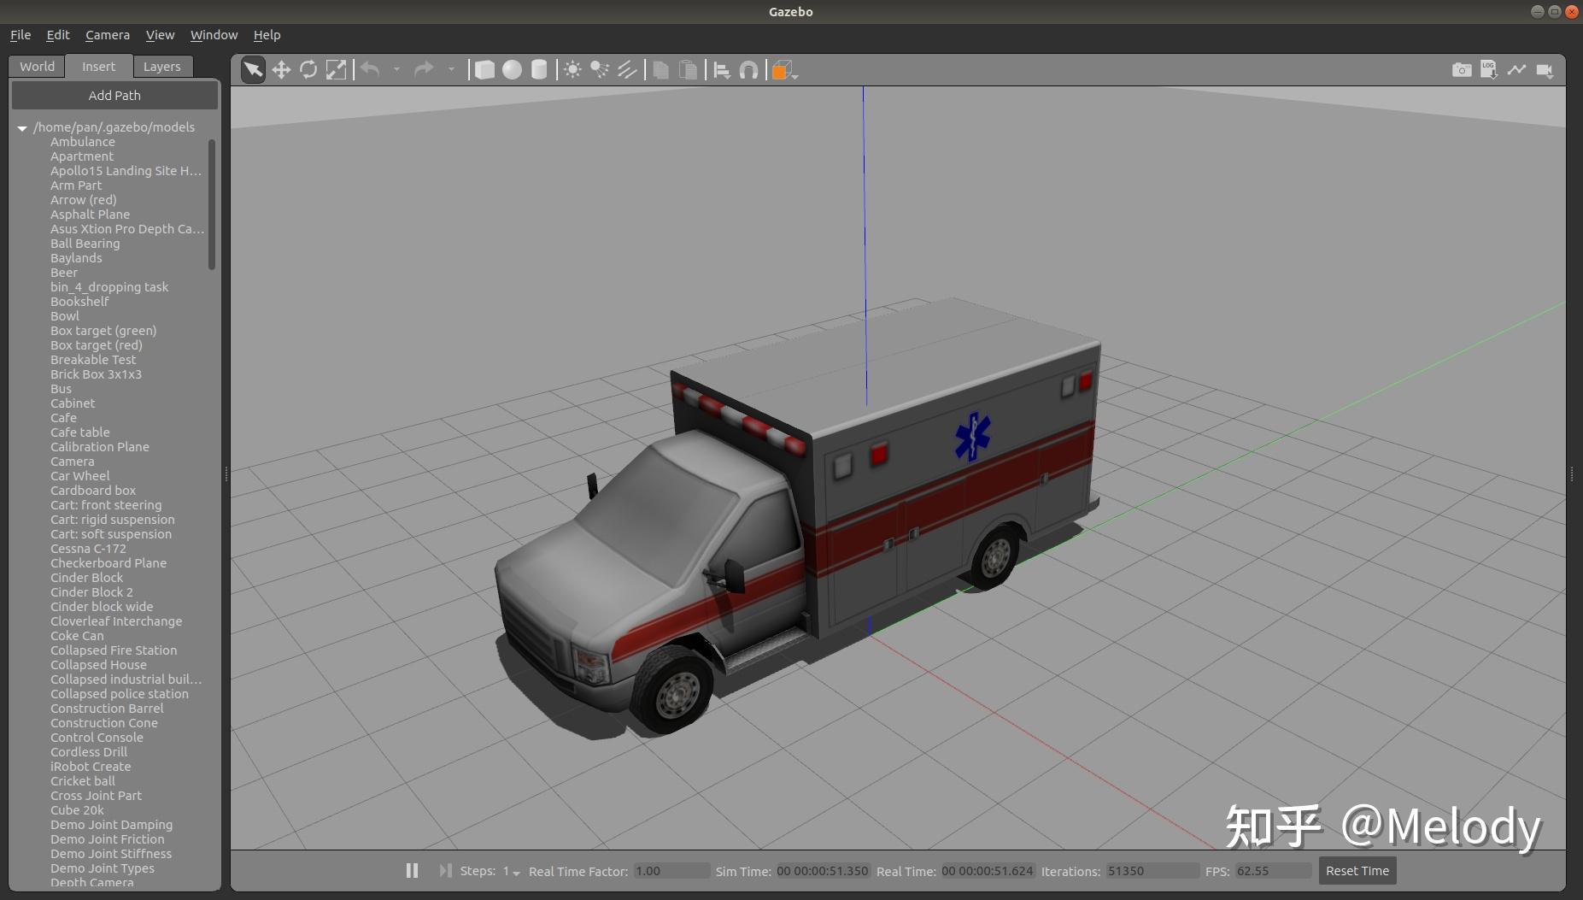Select the Apartment model
The image size is (1583, 900).
click(81, 156)
